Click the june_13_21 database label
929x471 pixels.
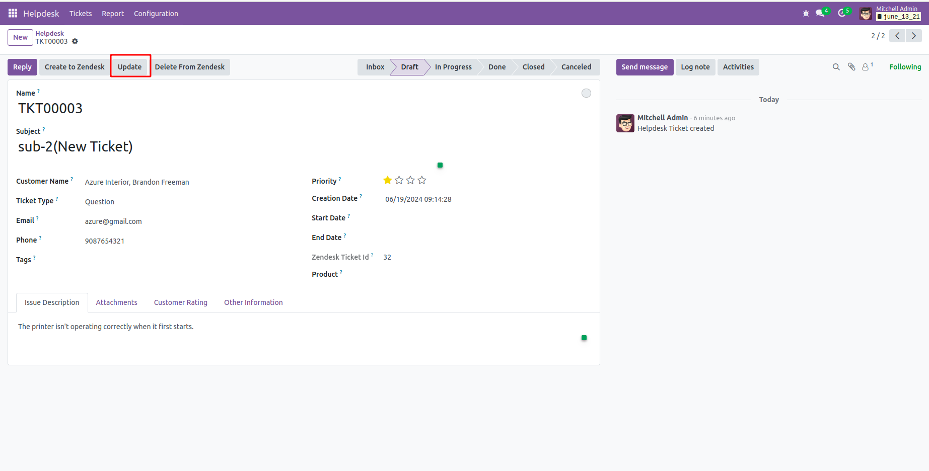tap(899, 17)
